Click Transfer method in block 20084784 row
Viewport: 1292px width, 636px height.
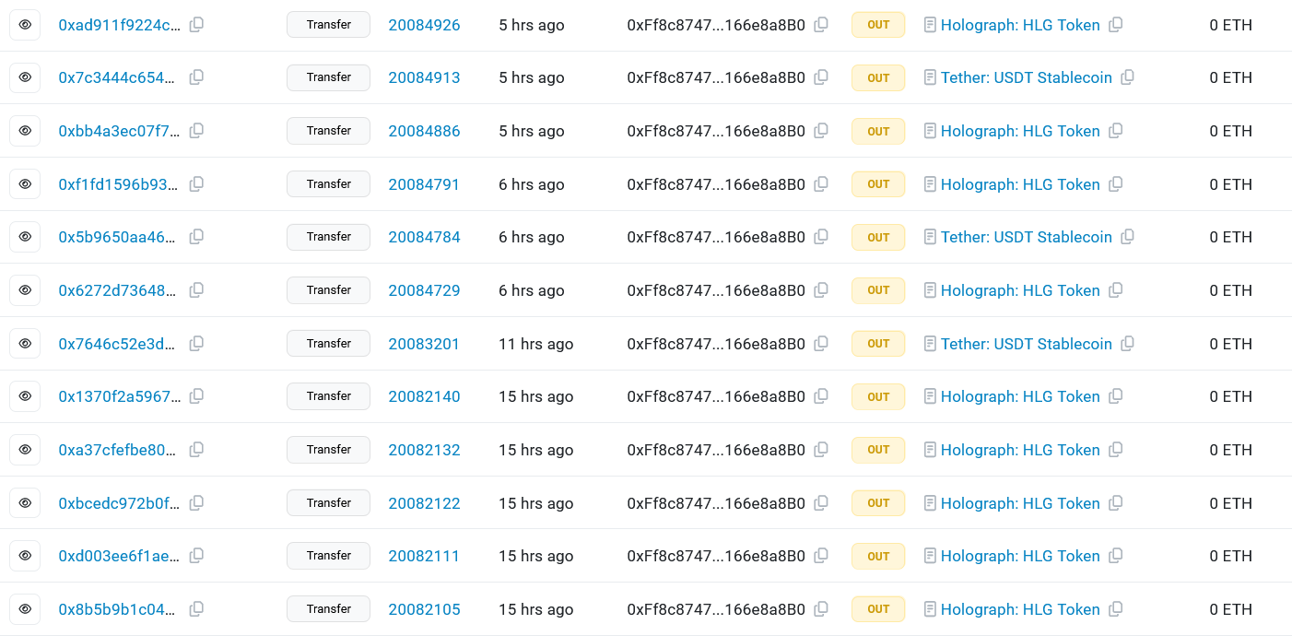[x=328, y=237]
